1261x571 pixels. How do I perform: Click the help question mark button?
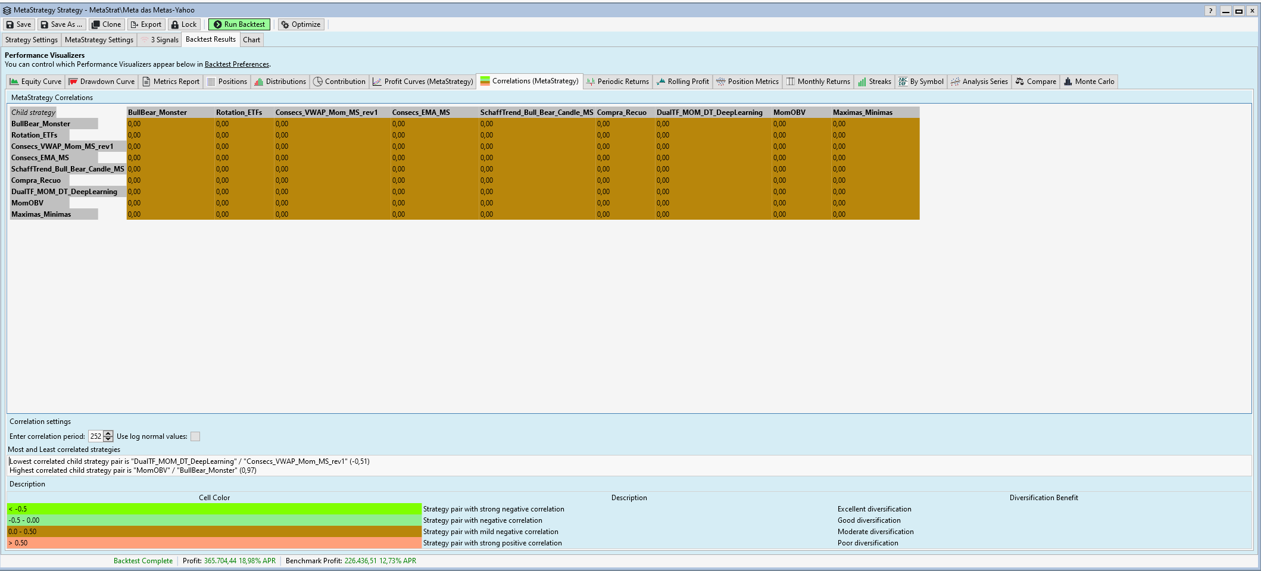pos(1210,11)
